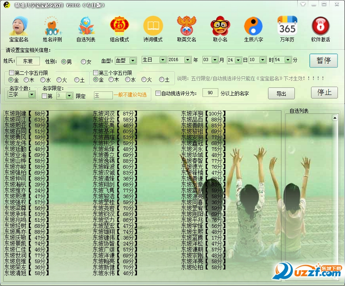This screenshot has height=286, width=345.
Task: Open the month 03 dropdown
Action: click(215, 60)
